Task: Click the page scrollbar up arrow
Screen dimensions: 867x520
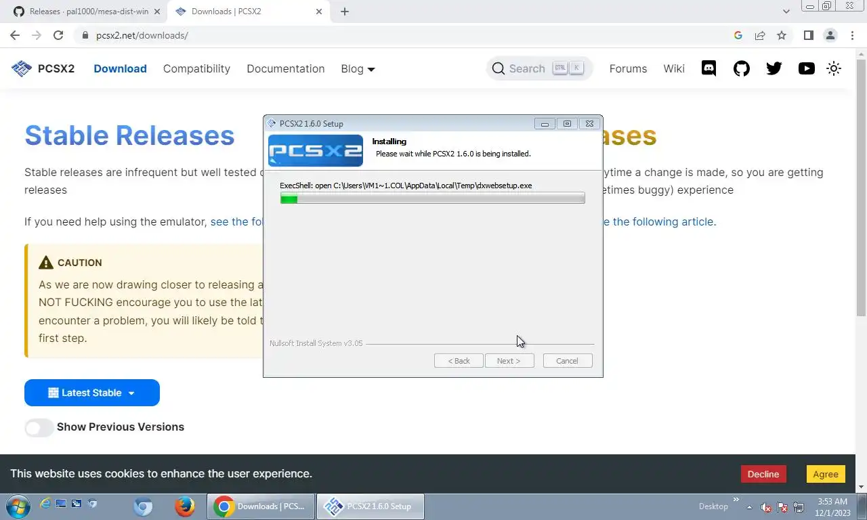Action: (x=862, y=53)
